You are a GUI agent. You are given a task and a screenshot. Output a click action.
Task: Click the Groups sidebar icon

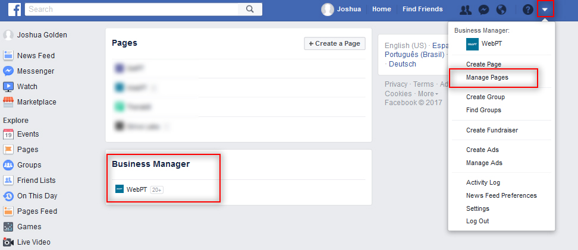[8, 165]
